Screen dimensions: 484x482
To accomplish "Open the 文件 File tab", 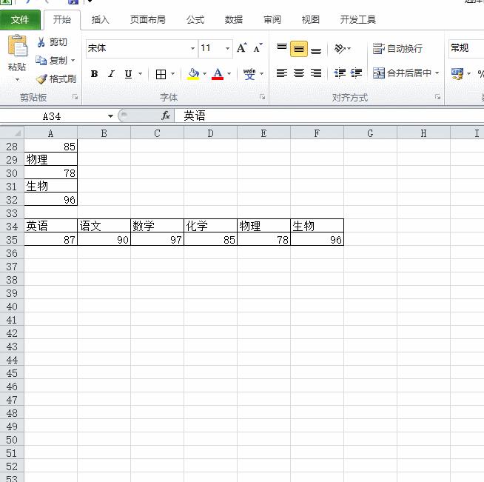I will tap(20, 20).
